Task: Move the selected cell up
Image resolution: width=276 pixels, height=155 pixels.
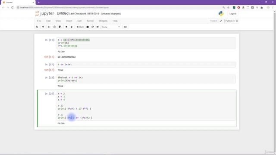Action: 66,27
